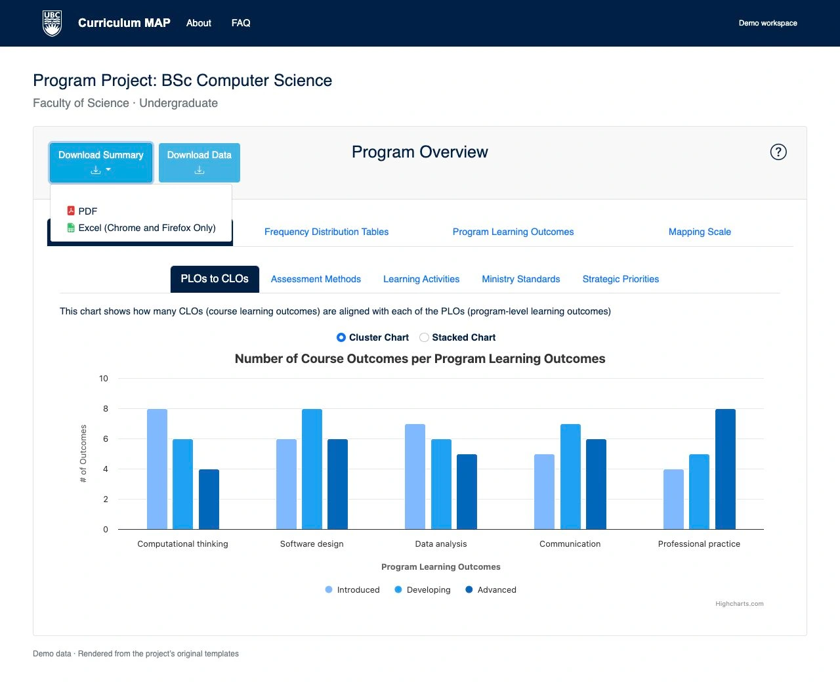Open the Frequency Distribution Tables tab
The width and height of the screenshot is (840, 682).
coord(327,232)
